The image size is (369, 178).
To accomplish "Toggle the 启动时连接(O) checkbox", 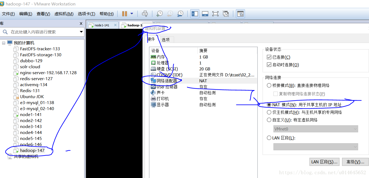I will [269, 65].
